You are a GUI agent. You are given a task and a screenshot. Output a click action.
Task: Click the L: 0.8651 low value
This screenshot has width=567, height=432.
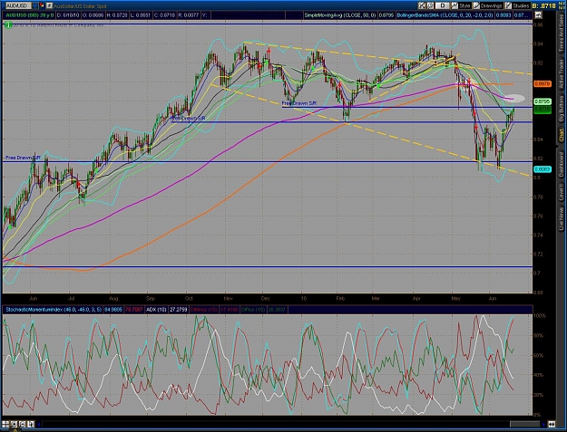pyautogui.click(x=142, y=15)
